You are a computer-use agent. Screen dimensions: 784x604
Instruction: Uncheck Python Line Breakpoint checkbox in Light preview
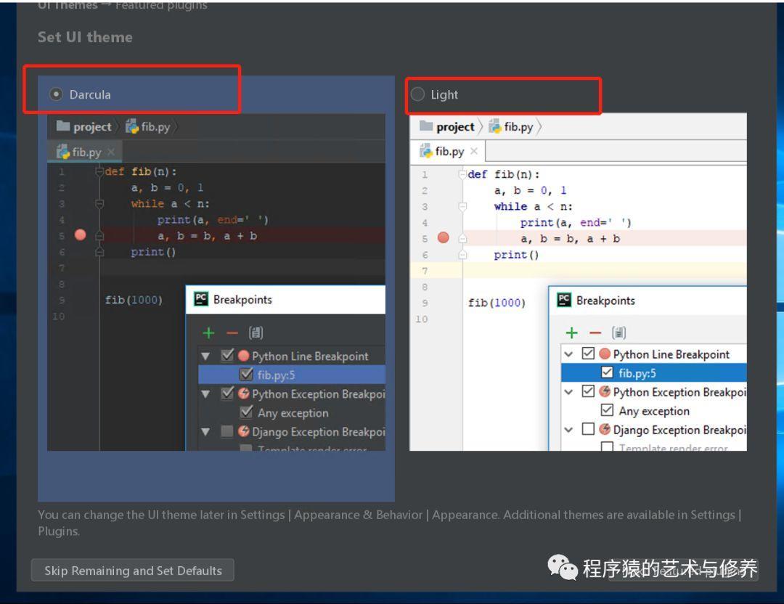click(588, 354)
